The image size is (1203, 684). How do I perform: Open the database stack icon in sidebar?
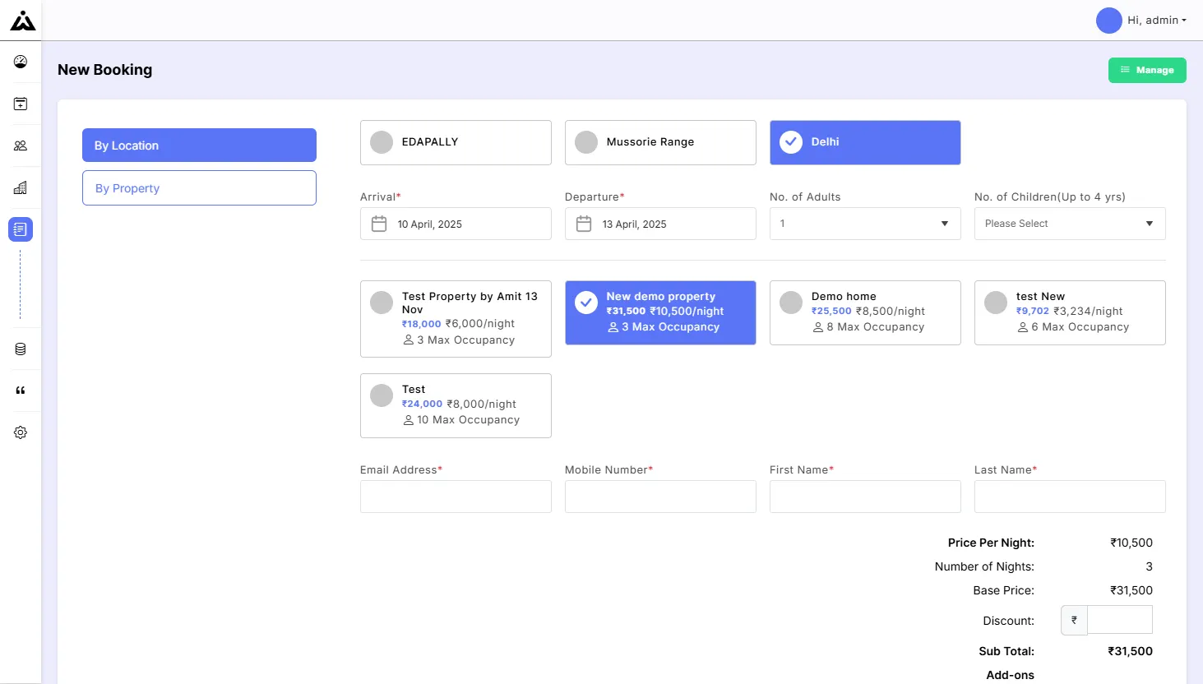point(21,349)
